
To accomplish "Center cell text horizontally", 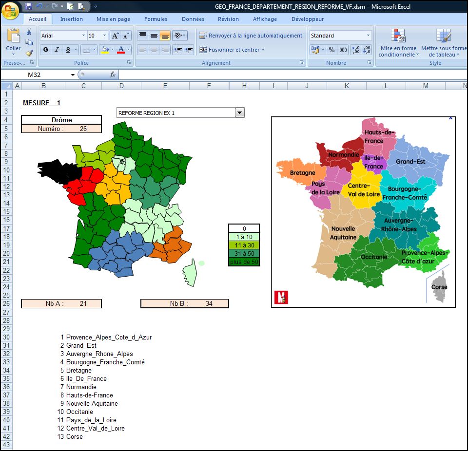I will (x=154, y=50).
